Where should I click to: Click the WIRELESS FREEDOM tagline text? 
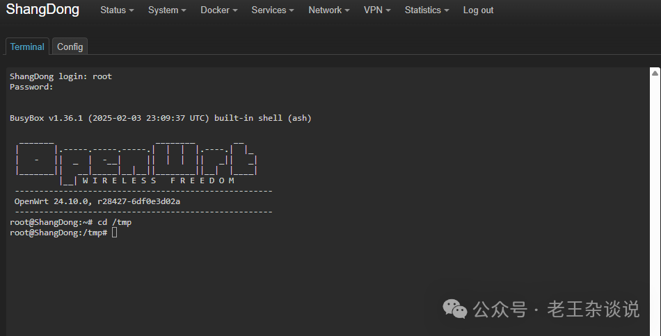pyautogui.click(x=158, y=180)
